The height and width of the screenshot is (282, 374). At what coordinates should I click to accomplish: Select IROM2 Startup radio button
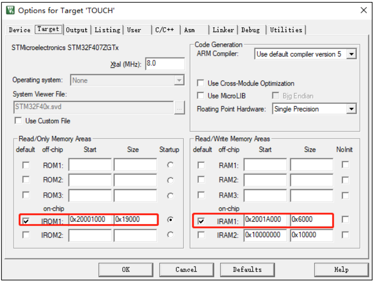tap(170, 235)
